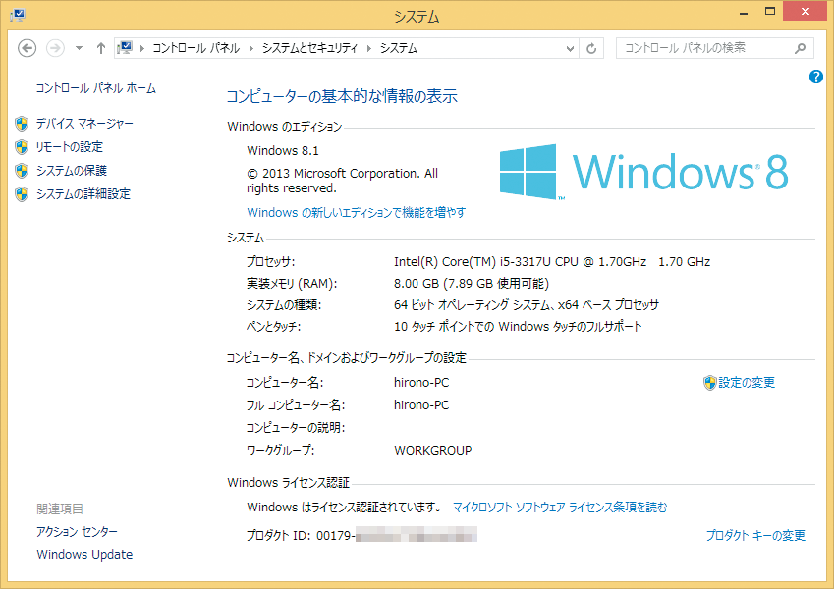The image size is (834, 589).
Task: Click the 64 ビット オペレーティング システム value
Action: coord(526,305)
